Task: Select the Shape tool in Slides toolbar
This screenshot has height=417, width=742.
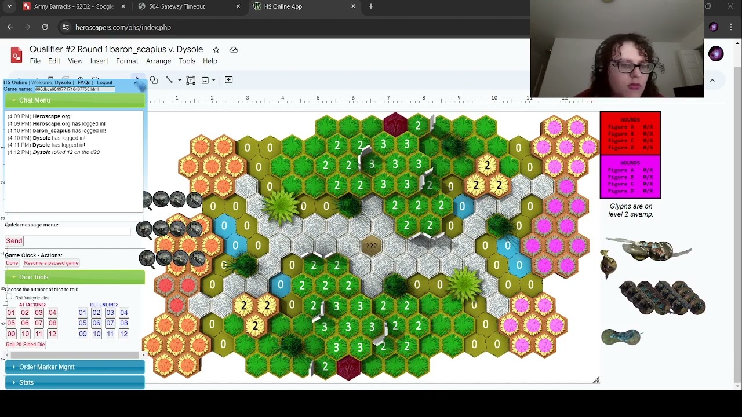Action: (x=154, y=80)
